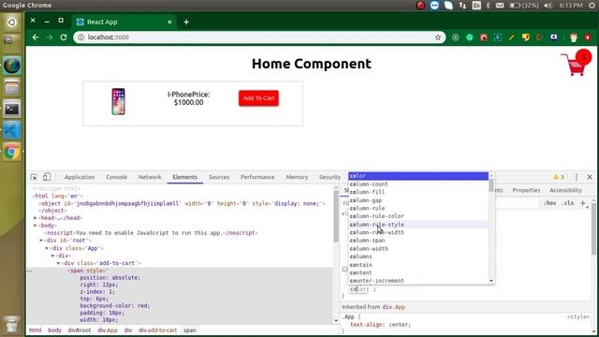Click the Add To Cart button
Viewport: 599px width, 337px height.
258,98
